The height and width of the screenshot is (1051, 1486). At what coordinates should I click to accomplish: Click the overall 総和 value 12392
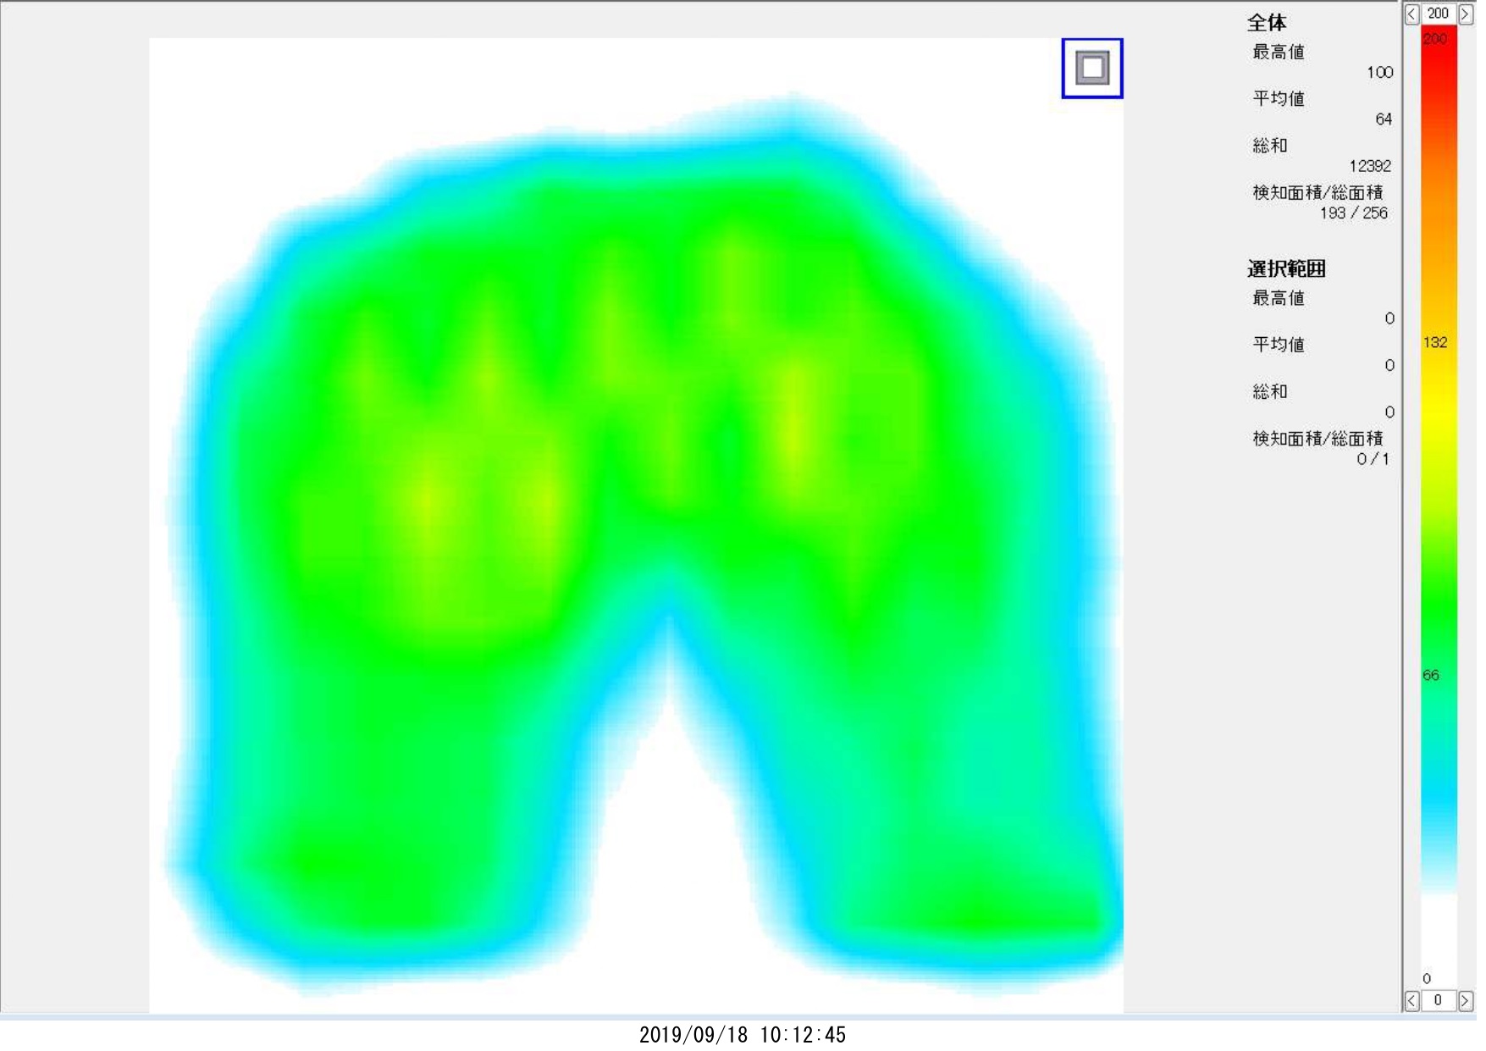tap(1370, 166)
